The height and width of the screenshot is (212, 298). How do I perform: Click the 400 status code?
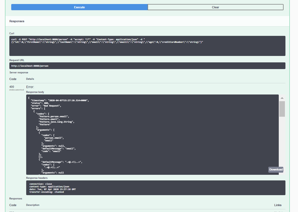pos(11,87)
